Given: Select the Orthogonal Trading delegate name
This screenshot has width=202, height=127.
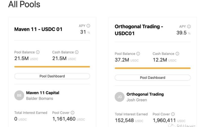Looking at the screenshot, I should (145, 94).
